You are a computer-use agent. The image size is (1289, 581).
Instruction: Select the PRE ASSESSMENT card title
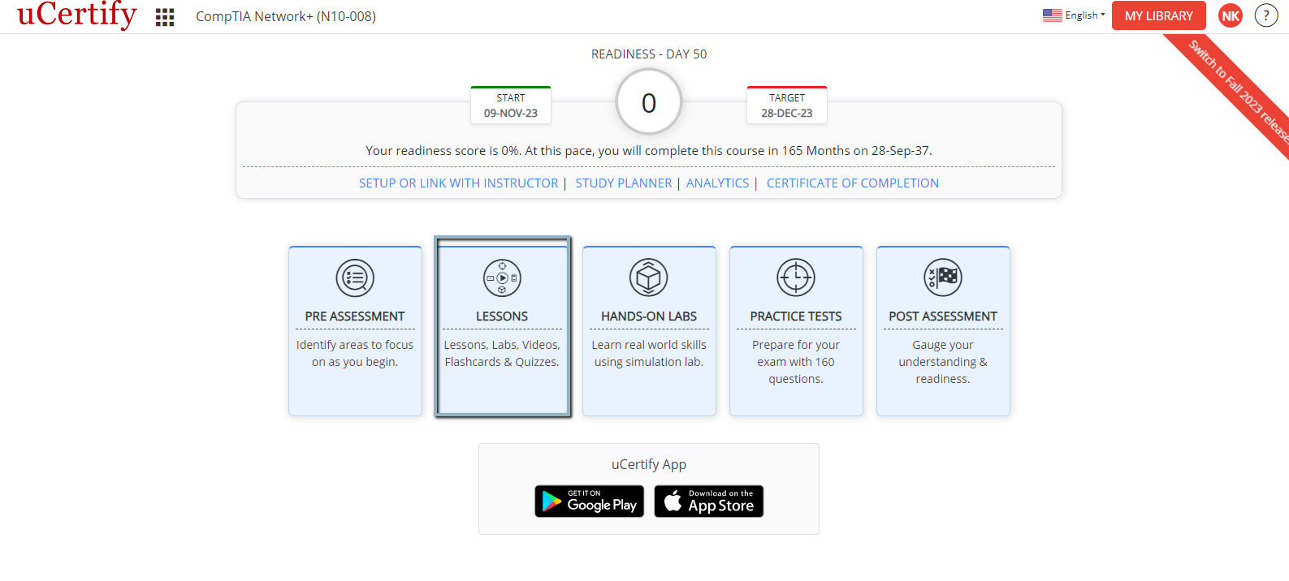click(x=355, y=316)
